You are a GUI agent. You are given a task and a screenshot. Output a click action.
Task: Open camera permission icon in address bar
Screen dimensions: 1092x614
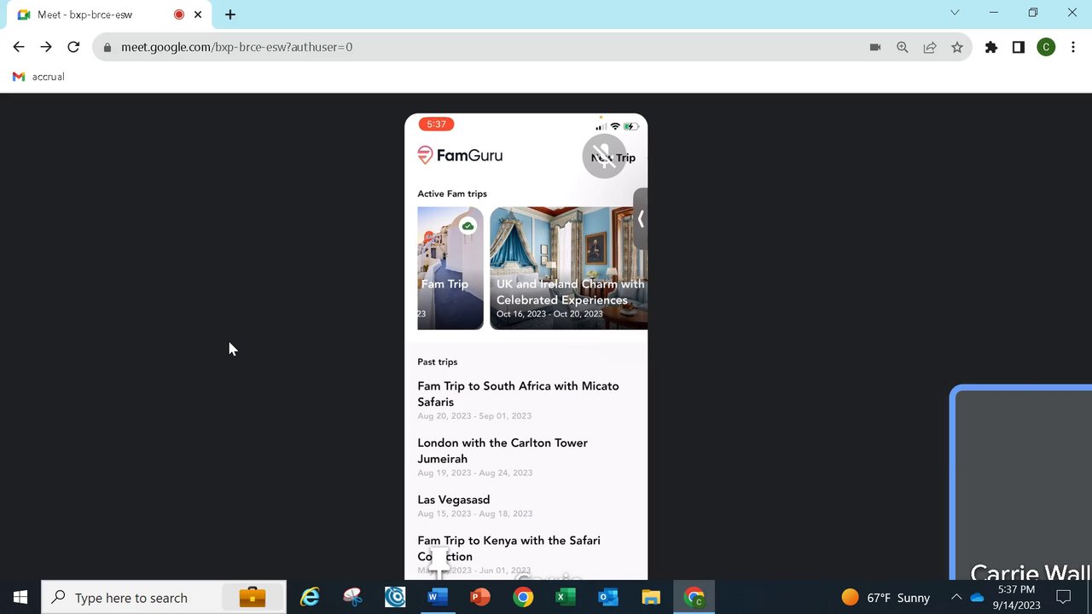[875, 48]
